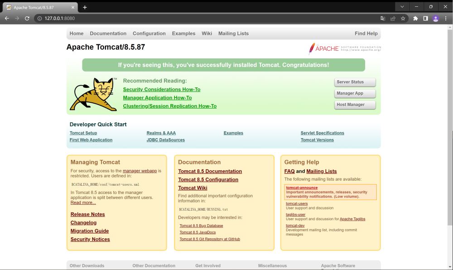Open the translate page icon
This screenshot has height=270, width=453.
383,18
